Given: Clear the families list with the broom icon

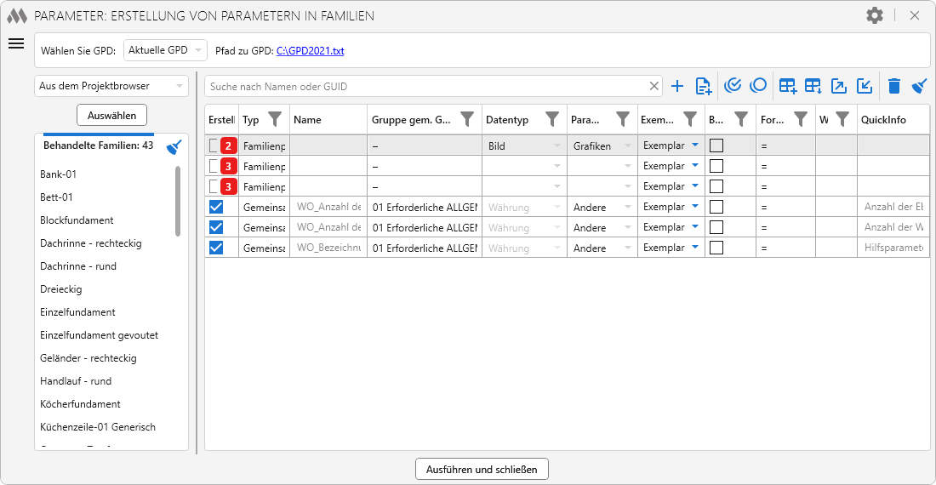Looking at the screenshot, I should [x=174, y=147].
